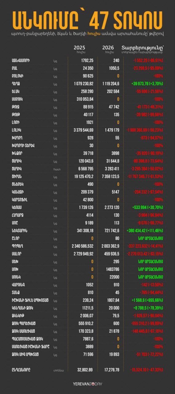Viewport: 175px width, 394px height.
Task: Click the main title ԱՆԿՈՒՄԸ՝ 47 ՏՈԿՈՍ
Action: pos(87,20)
